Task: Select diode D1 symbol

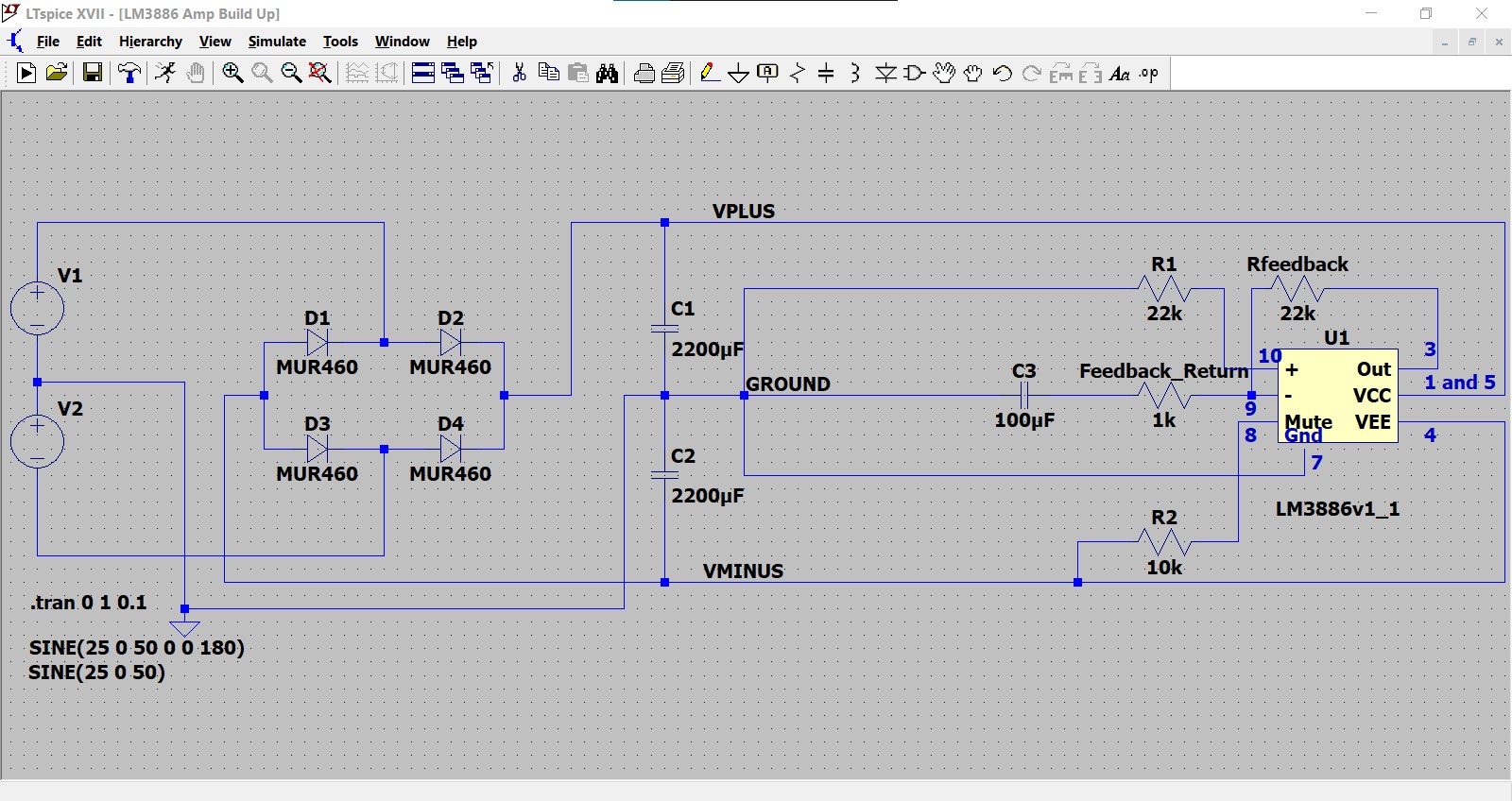Action: [318, 343]
